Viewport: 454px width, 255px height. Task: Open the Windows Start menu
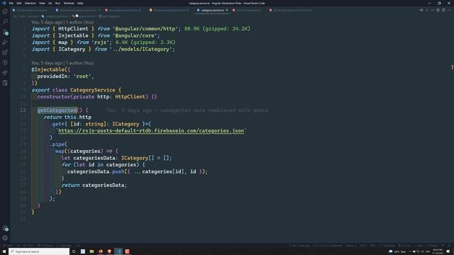4,251
